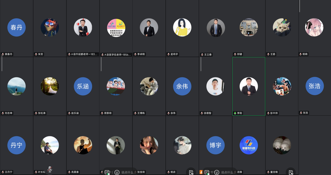Select the 博宇 initials avatar
This screenshot has width=331, height=175.
tap(215, 145)
